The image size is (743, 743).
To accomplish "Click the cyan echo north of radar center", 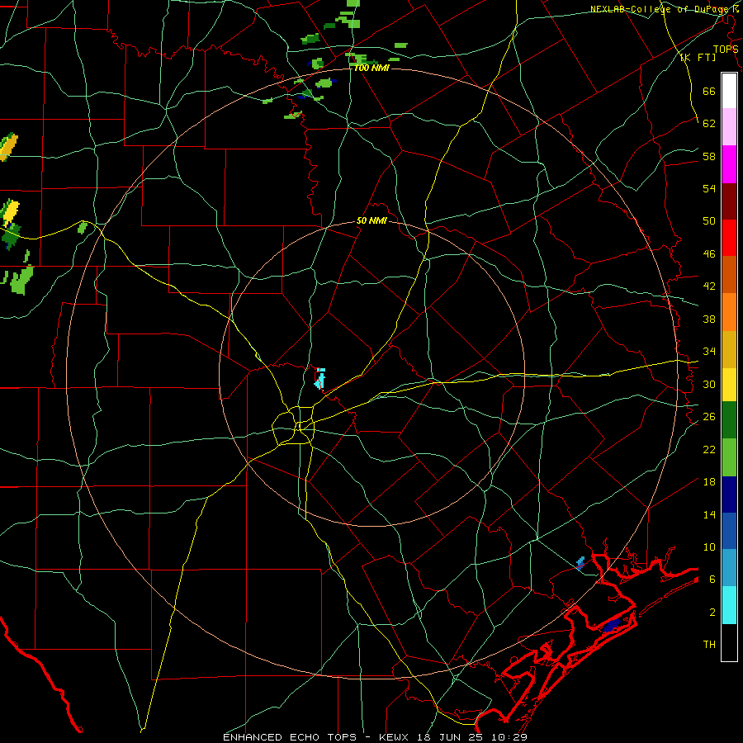I will point(320,379).
